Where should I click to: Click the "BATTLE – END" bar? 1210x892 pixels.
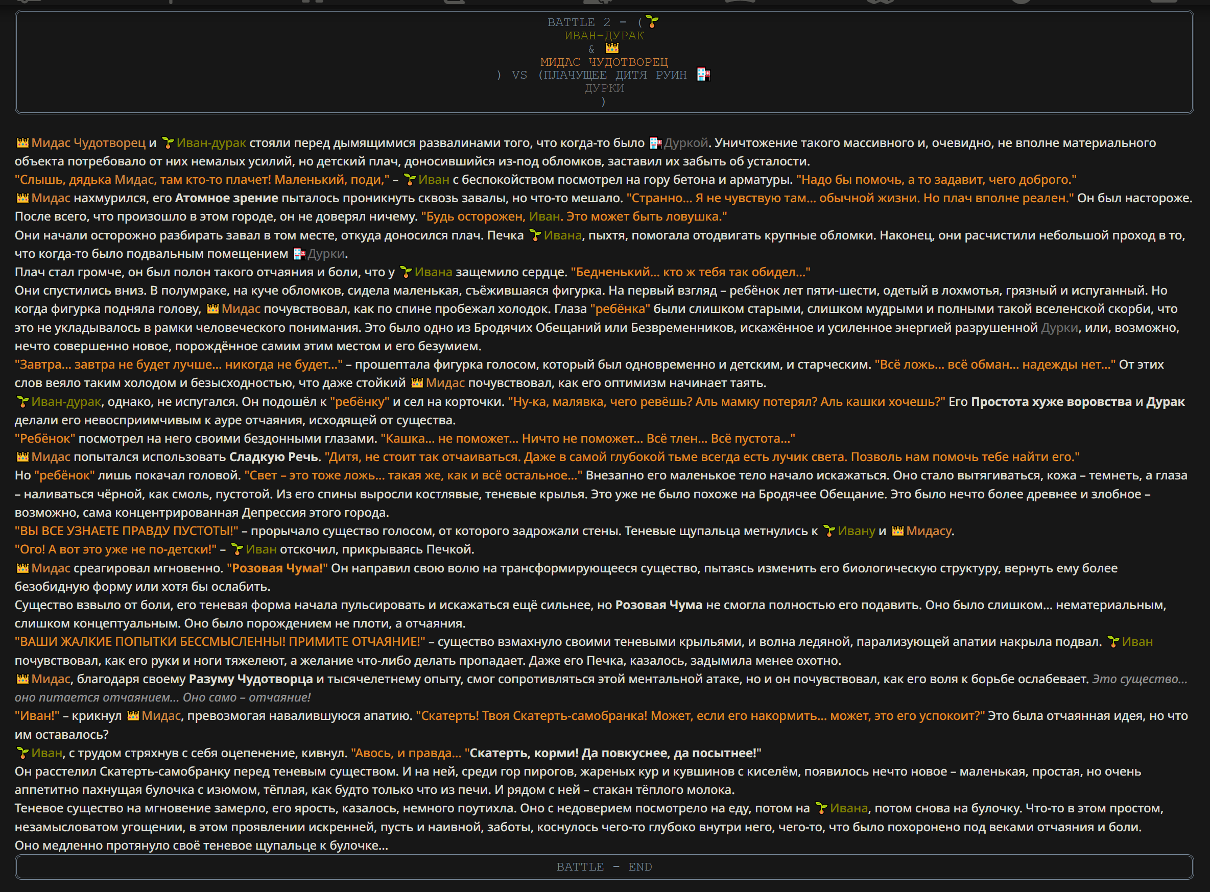tap(604, 866)
